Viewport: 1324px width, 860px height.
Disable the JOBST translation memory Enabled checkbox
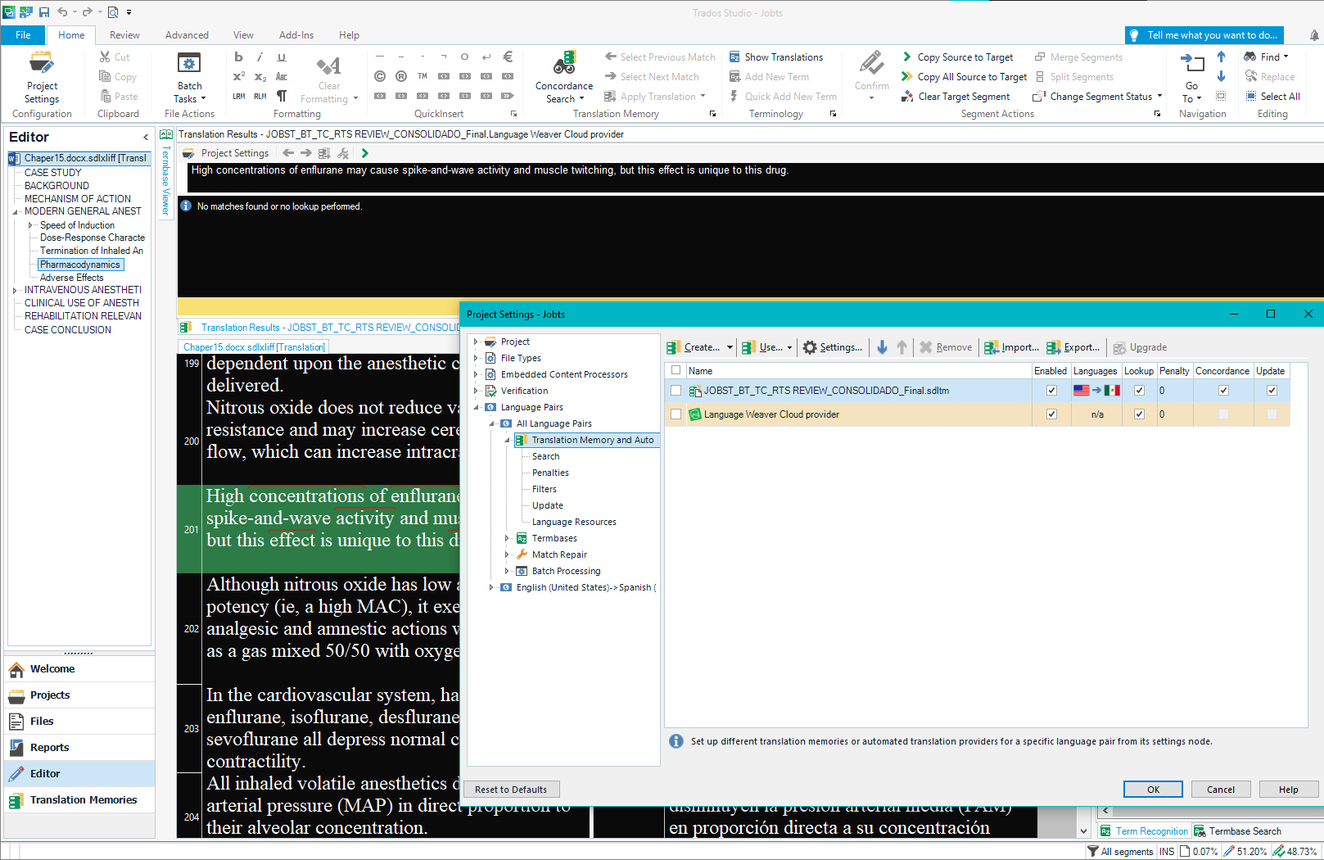tap(1051, 391)
